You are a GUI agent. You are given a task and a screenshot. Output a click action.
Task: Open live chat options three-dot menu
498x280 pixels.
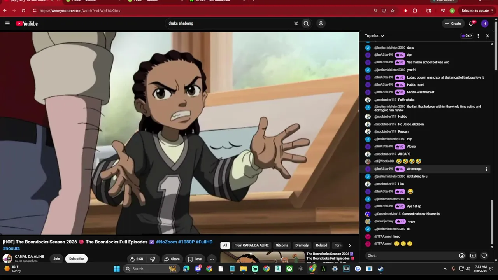478,36
